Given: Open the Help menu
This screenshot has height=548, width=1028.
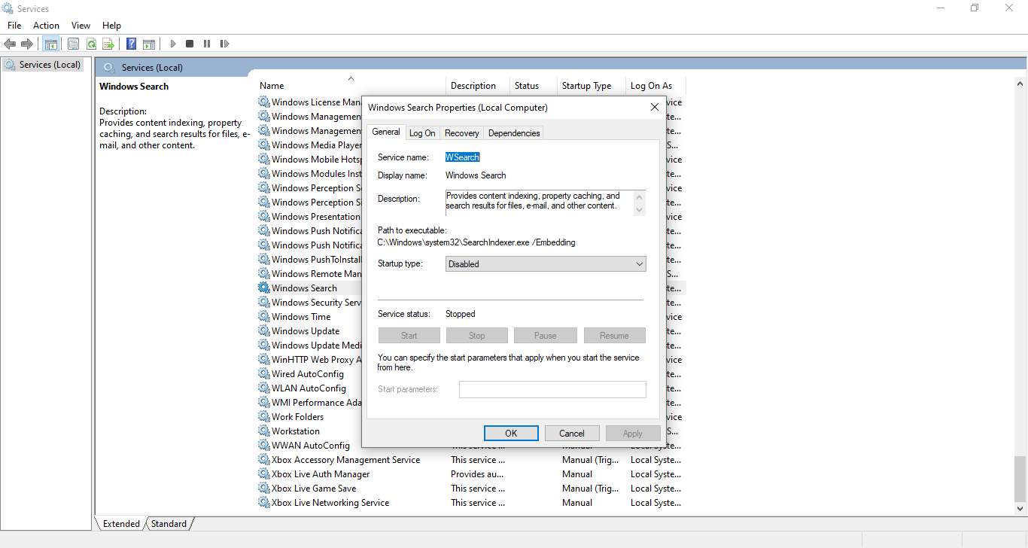Looking at the screenshot, I should click(x=111, y=26).
